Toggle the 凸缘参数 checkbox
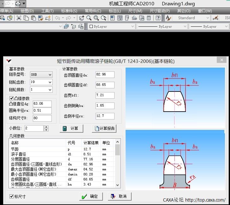Image resolution: width=230 pixels, height=205 pixels. pyautogui.click(x=12, y=98)
